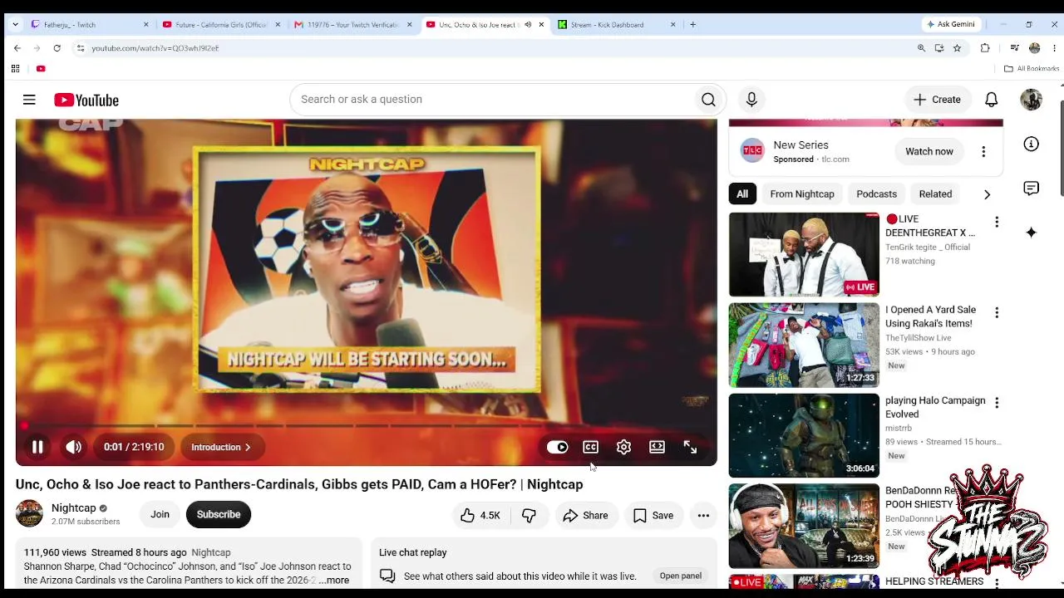The width and height of the screenshot is (1064, 598).
Task: Open the YouTube guide hamburger menu
Action: coord(29,100)
